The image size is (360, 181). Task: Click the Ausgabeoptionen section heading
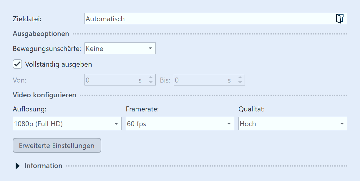(41, 34)
